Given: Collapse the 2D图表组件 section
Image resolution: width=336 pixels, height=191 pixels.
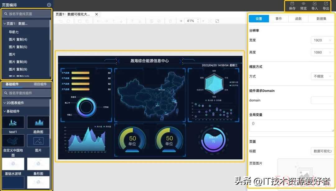Looking at the screenshot, I should point(5,103).
